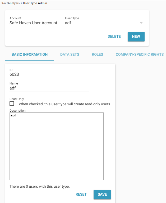Screen dimensions: 166x203
Task: Open the Data Sets tab
Action: [70, 55]
